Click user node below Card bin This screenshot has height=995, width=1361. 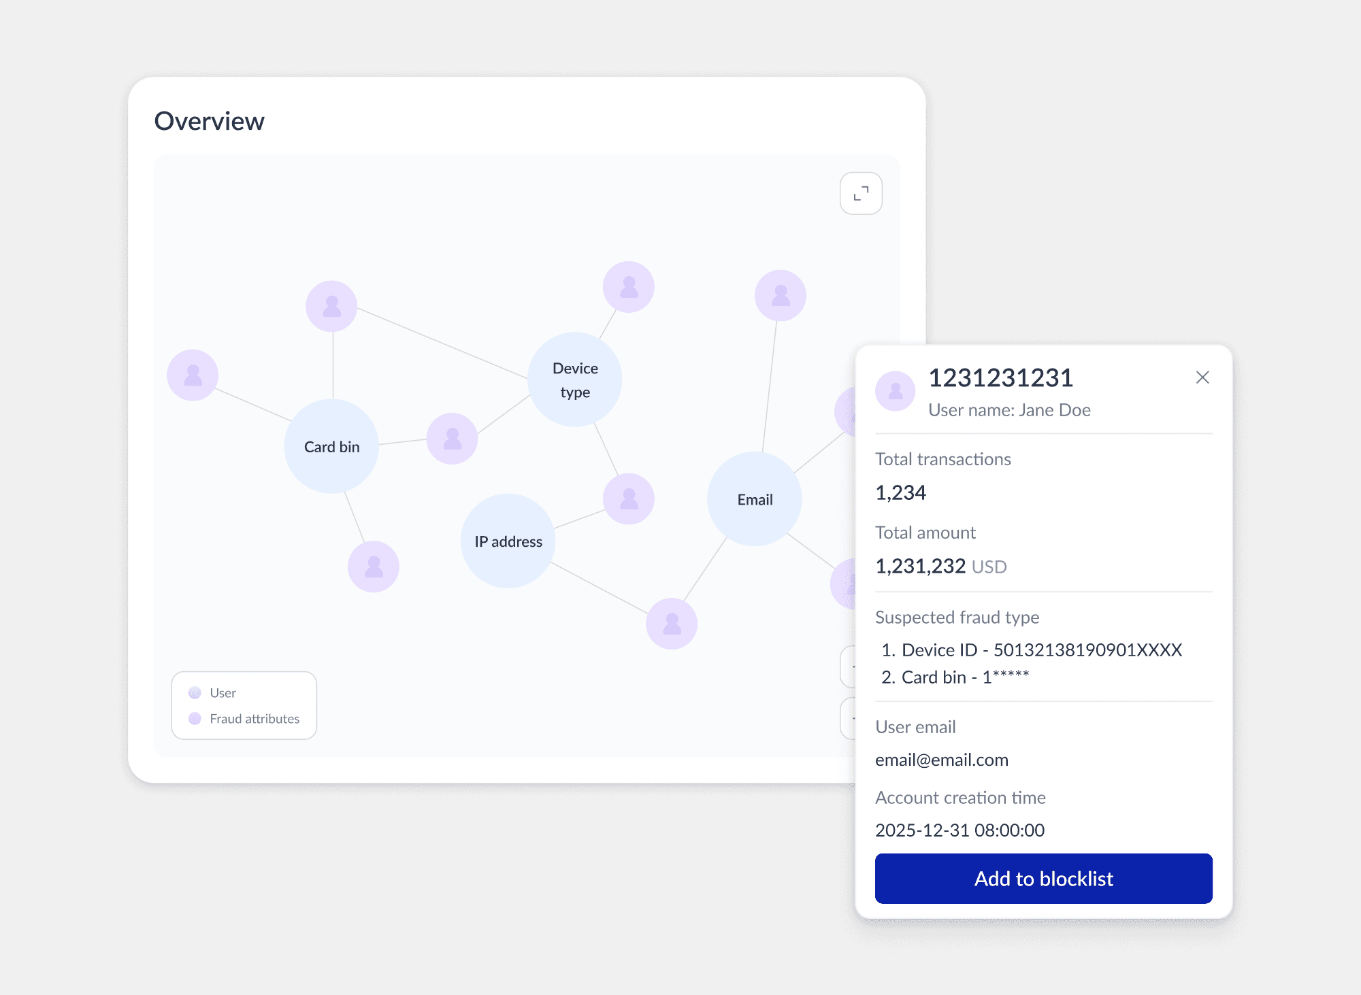click(374, 567)
